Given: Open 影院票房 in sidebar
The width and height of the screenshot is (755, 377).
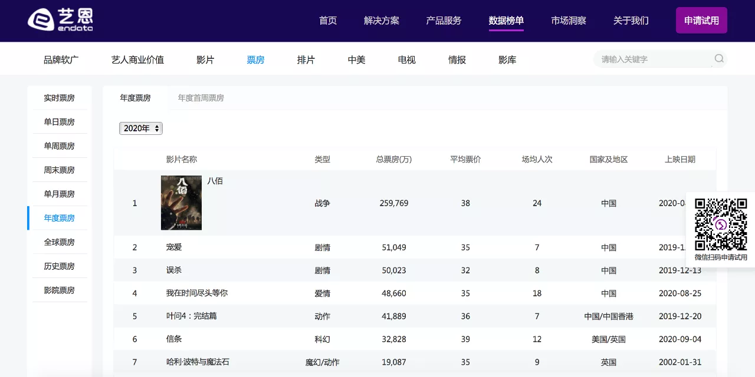Looking at the screenshot, I should pos(59,290).
